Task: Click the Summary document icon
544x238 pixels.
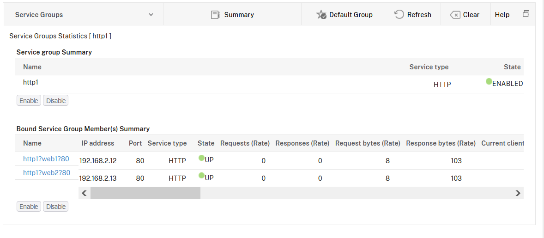Action: [x=215, y=15]
